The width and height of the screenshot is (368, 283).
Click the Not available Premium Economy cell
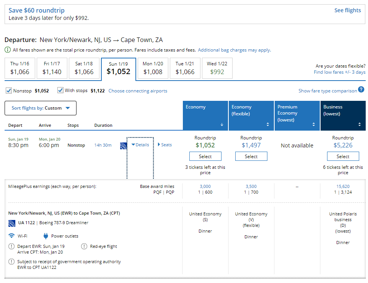tap(297, 146)
